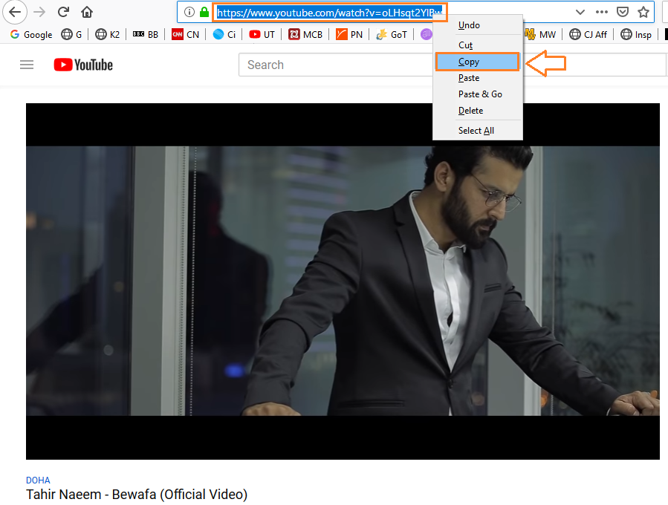
Task: Open the address bar history dropdown
Action: coord(580,13)
